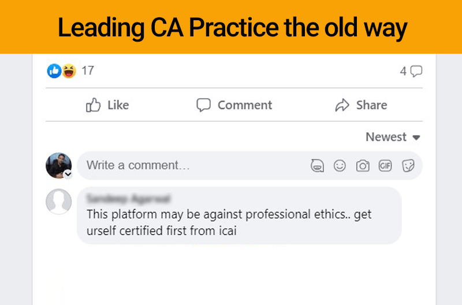Expand the Newest comment sorting dropdown
The height and width of the screenshot is (305, 462).
(x=393, y=137)
